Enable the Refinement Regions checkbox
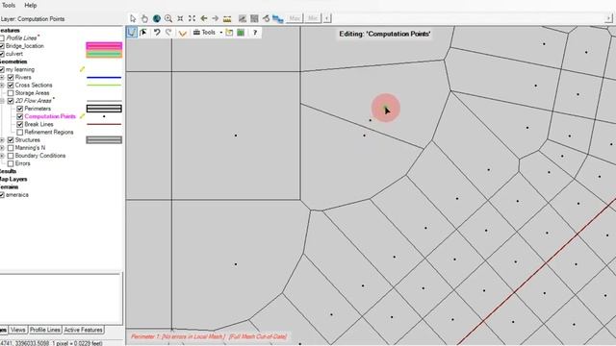Screen dimensions: 616x346 [20, 133]
